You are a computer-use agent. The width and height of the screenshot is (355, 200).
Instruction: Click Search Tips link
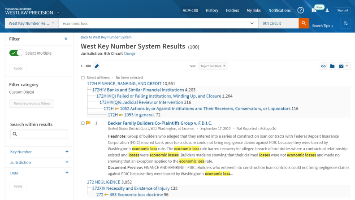[x=322, y=26]
